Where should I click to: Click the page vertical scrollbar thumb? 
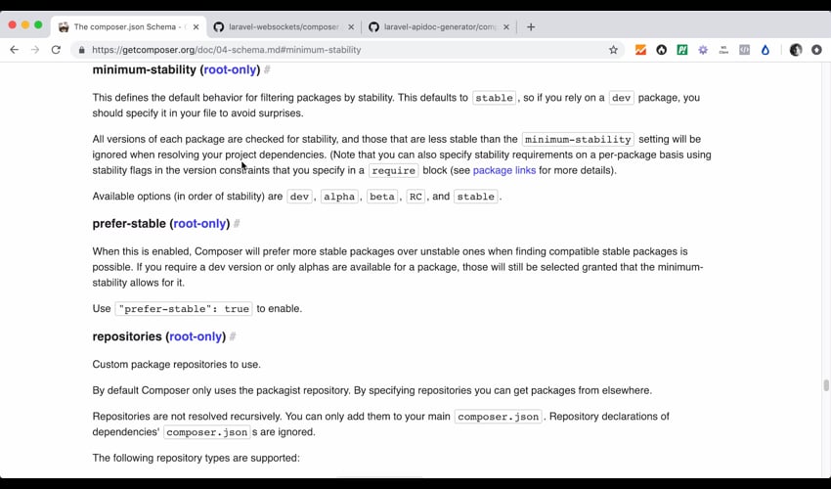tap(826, 385)
